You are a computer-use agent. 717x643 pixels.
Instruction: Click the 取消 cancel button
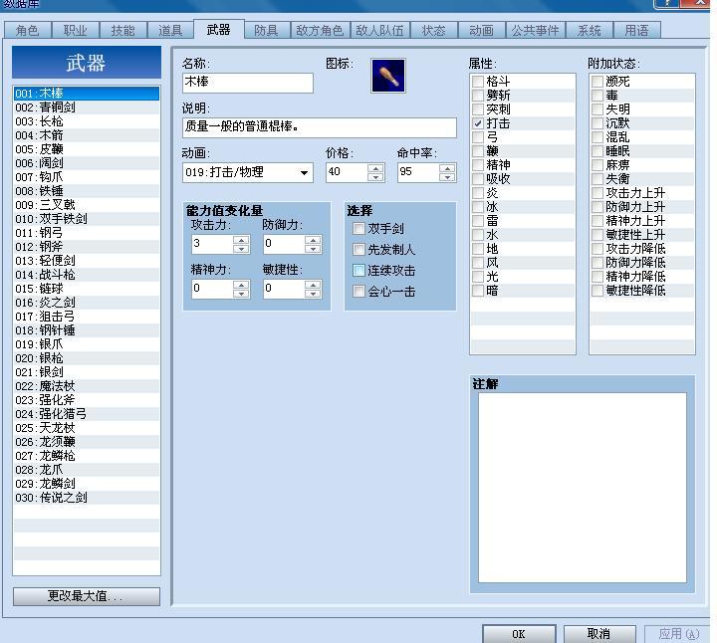pyautogui.click(x=599, y=634)
